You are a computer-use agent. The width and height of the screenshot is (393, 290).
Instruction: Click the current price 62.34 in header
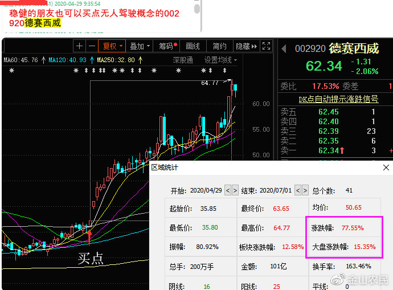click(x=324, y=66)
